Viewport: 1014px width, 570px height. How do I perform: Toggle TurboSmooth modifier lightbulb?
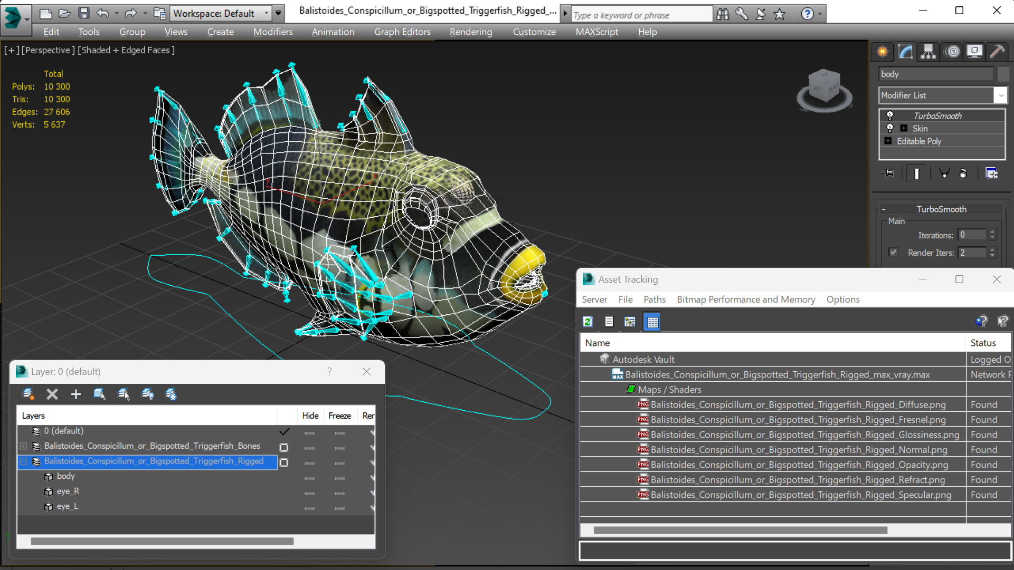coord(889,115)
